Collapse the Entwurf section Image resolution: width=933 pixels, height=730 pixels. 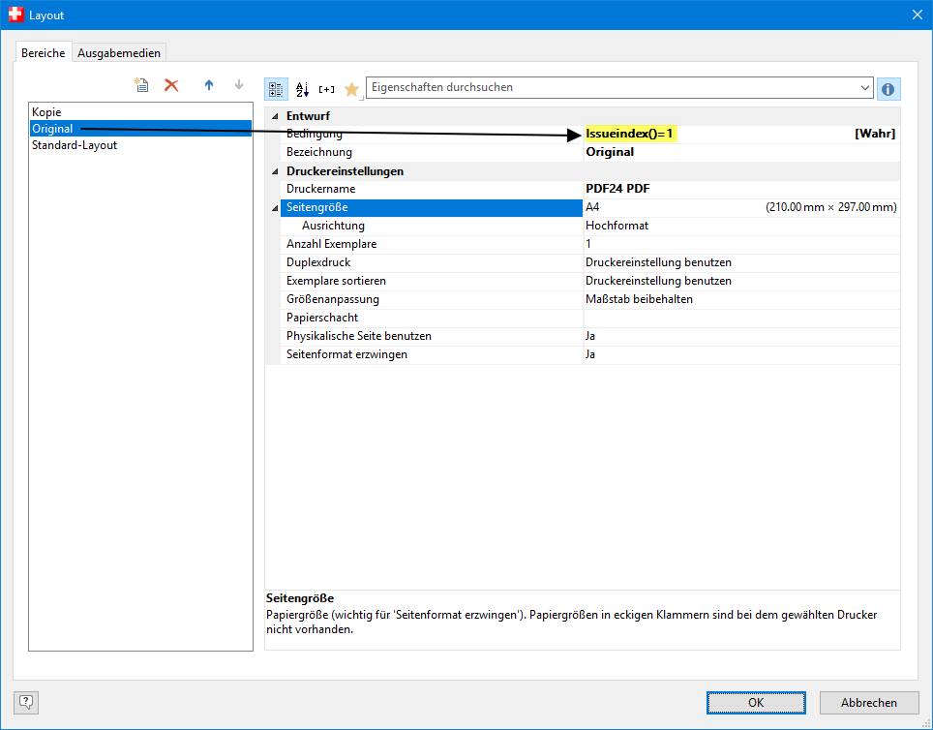[274, 117]
